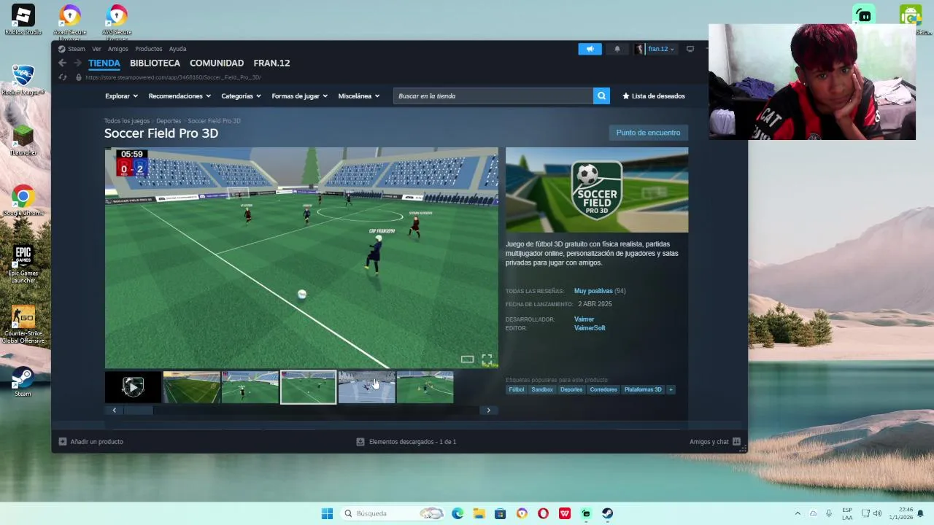Click the theater mode rectangle icon
Image resolution: width=934 pixels, height=525 pixels.
(x=467, y=359)
